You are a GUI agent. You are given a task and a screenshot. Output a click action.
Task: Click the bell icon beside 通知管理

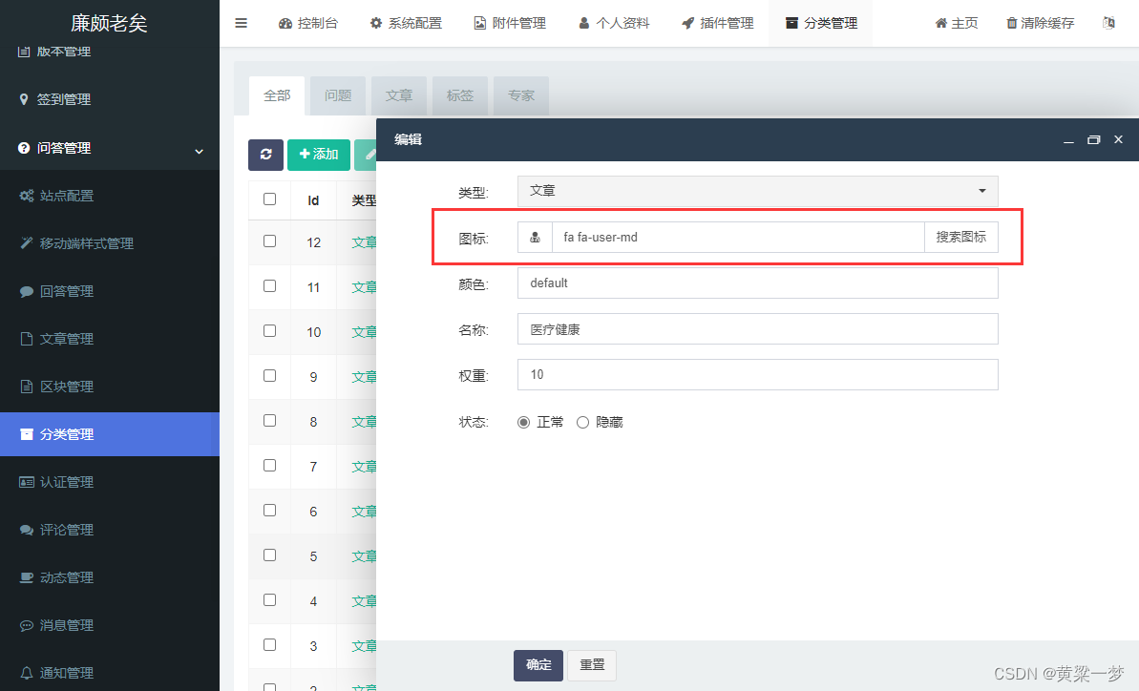26,673
